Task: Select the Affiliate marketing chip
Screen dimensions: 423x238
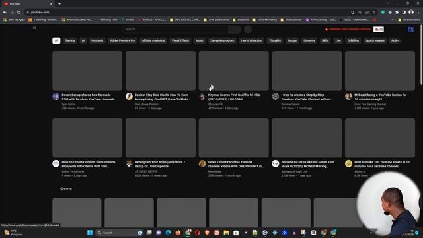Action: (x=153, y=40)
